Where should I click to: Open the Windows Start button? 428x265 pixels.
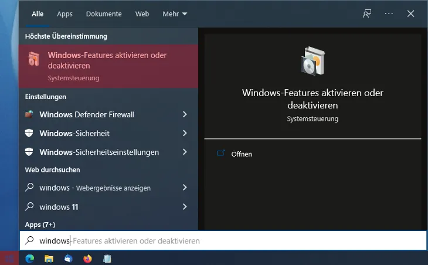[x=9, y=258]
